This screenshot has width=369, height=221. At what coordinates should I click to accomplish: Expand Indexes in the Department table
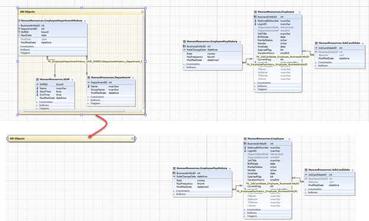(x=88, y=100)
